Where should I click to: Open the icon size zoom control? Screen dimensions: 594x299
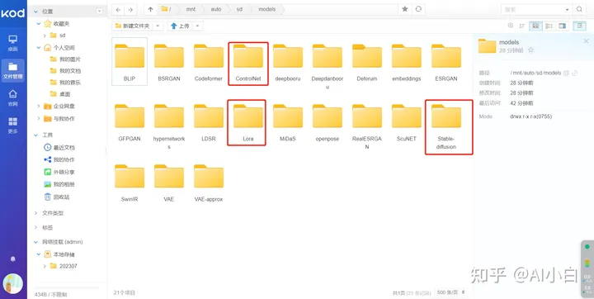point(511,26)
